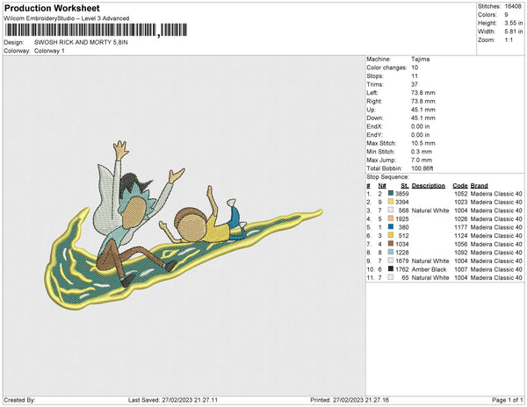The width and height of the screenshot is (527, 407).
Task: Click the Color changes value 10
Action: pyautogui.click(x=415, y=68)
